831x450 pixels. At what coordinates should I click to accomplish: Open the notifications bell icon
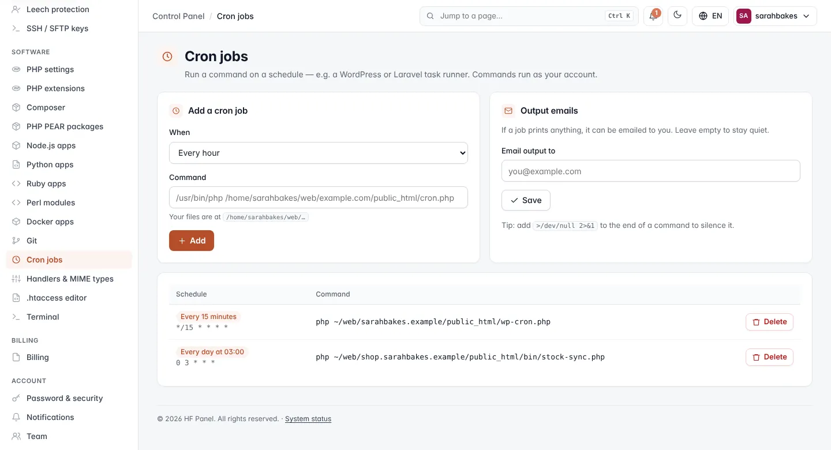tap(653, 16)
